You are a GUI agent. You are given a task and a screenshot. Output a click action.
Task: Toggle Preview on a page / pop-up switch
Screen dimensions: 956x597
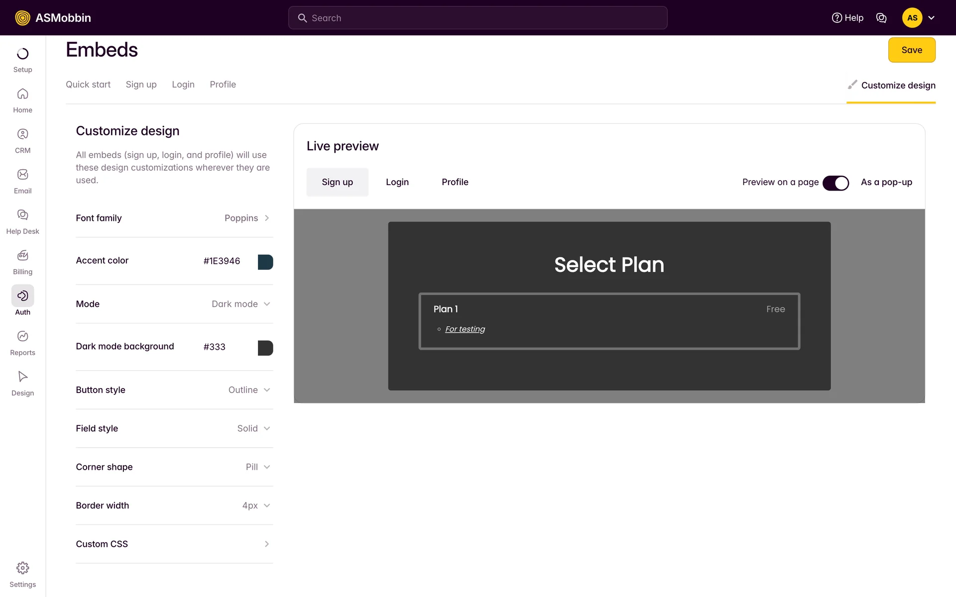pyautogui.click(x=836, y=183)
